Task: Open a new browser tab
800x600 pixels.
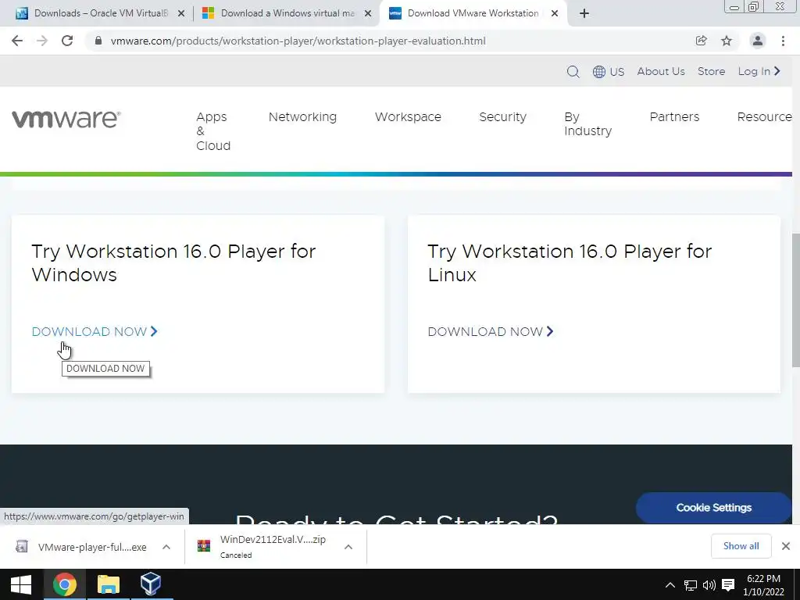Action: pyautogui.click(x=584, y=13)
